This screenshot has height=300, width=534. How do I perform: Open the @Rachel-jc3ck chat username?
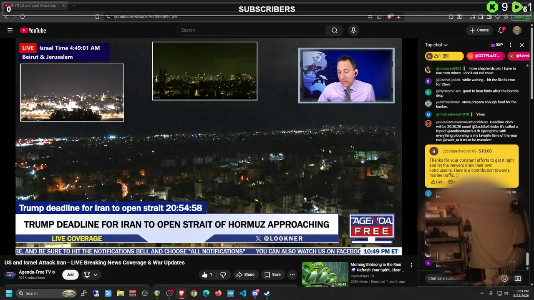(448, 80)
